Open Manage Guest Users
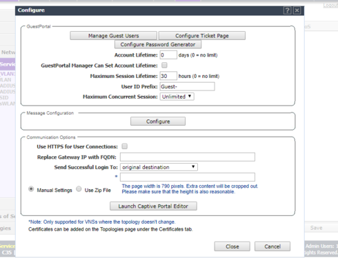 tap(114, 36)
